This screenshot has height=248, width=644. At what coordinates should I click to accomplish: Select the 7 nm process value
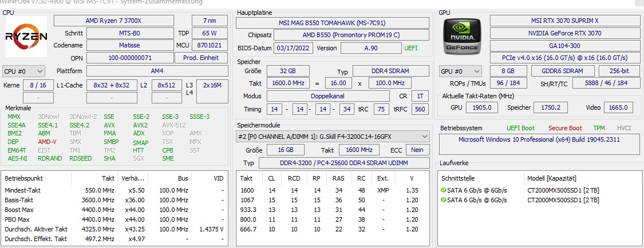click(210, 21)
